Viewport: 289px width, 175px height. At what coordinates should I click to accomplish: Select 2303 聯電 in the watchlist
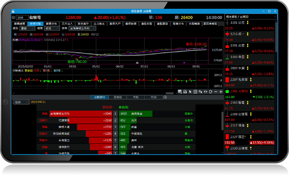(249, 105)
